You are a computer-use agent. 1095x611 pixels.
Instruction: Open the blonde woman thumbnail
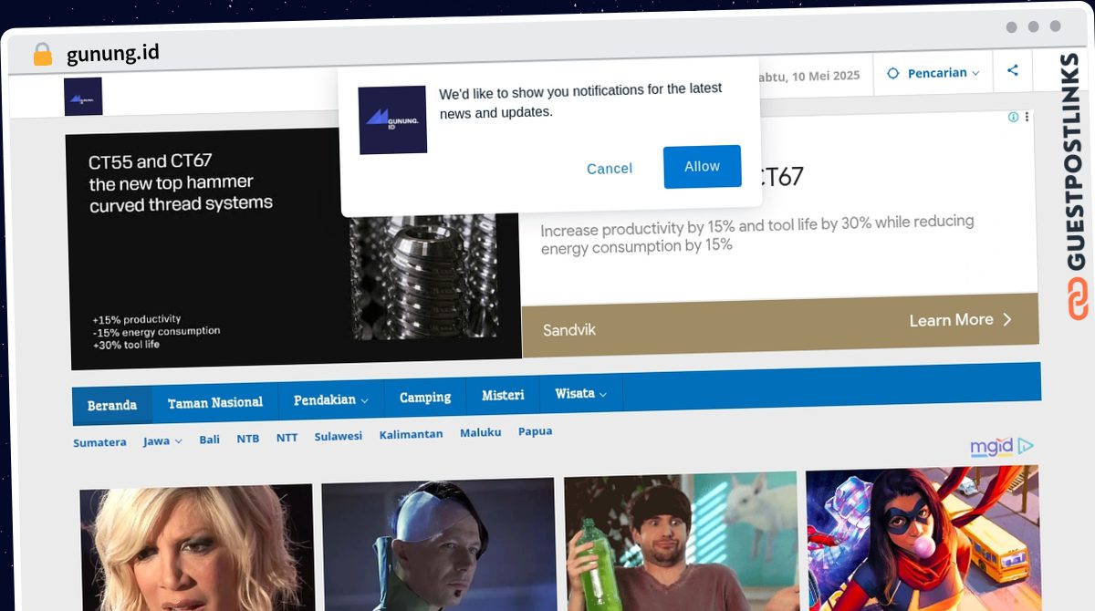[x=196, y=547]
